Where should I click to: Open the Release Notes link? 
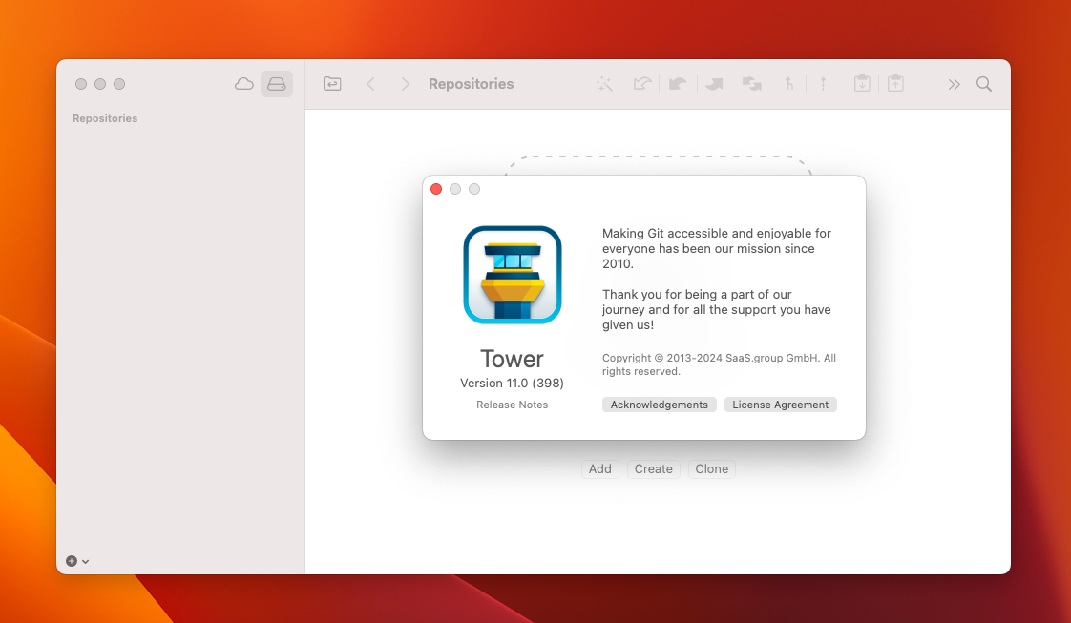tap(512, 405)
